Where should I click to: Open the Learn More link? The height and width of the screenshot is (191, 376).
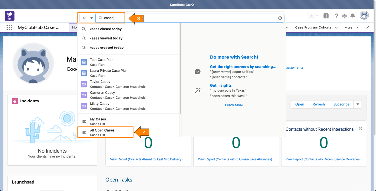pos(234,105)
